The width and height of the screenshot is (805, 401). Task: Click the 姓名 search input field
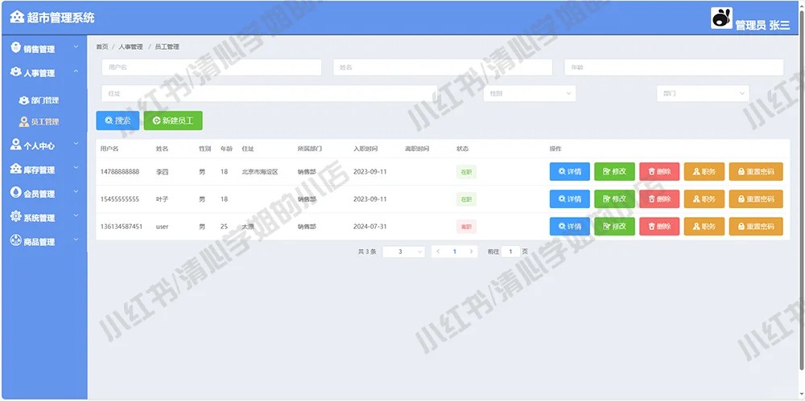[x=443, y=68]
